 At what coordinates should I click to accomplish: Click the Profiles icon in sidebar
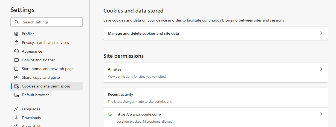[x=16, y=34]
